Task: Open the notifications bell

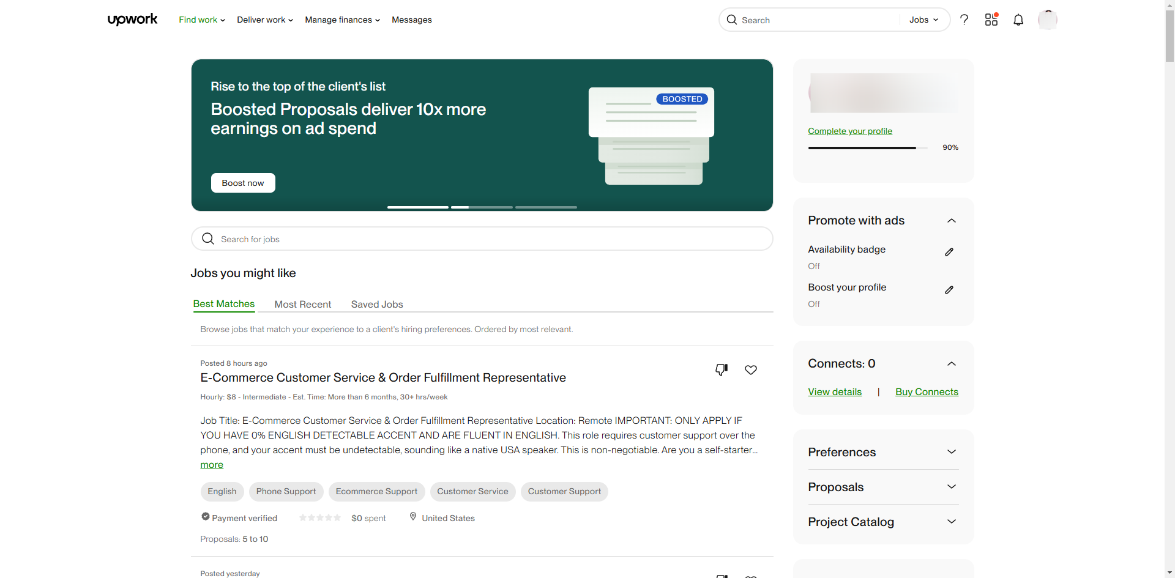Action: click(x=1018, y=20)
